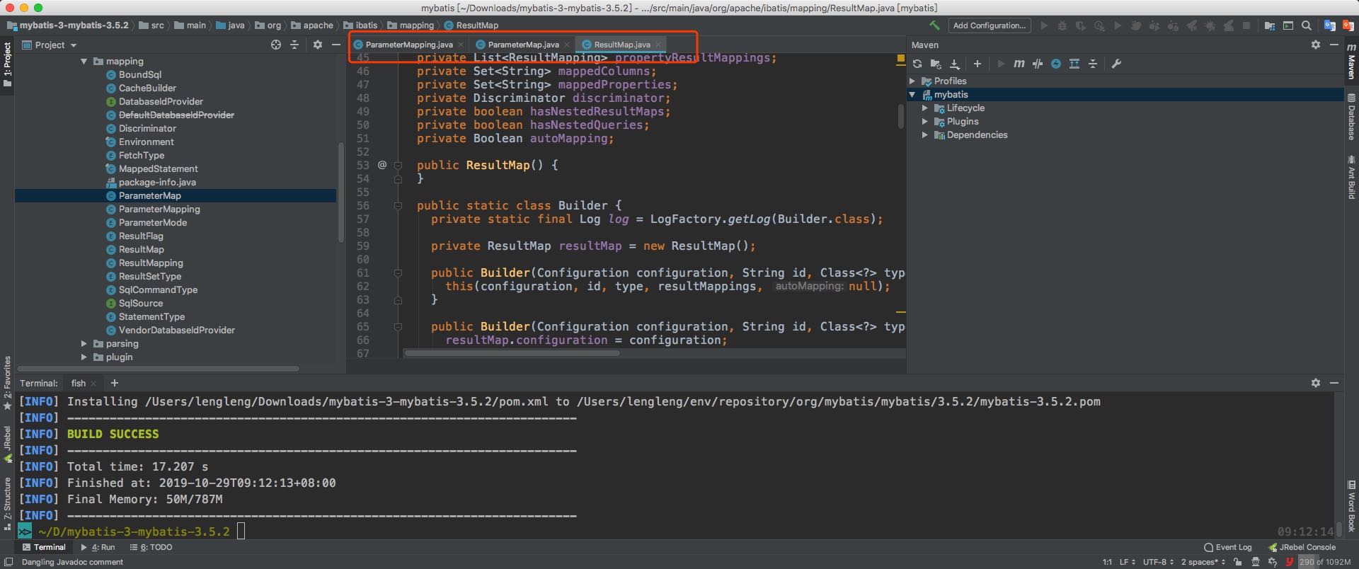
Task: Click Add Configuration button
Action: tap(989, 25)
